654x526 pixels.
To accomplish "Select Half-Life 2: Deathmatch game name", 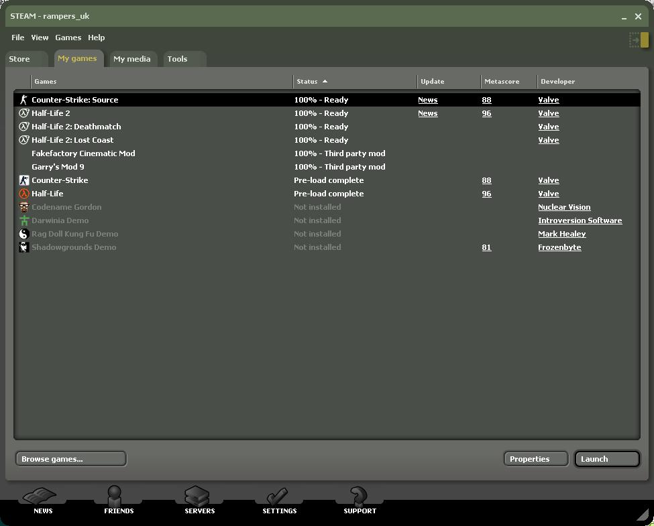I will (76, 126).
